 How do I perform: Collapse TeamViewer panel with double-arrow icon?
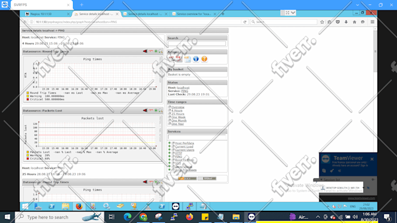(x=340, y=171)
